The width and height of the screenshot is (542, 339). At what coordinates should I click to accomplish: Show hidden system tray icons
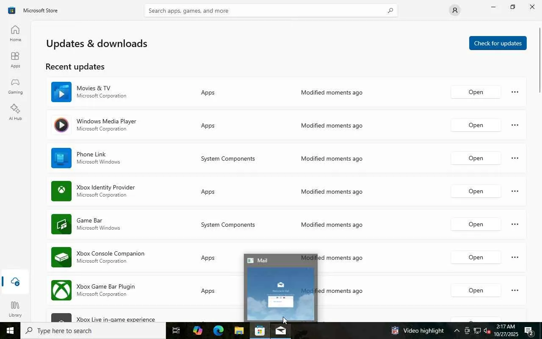click(457, 331)
